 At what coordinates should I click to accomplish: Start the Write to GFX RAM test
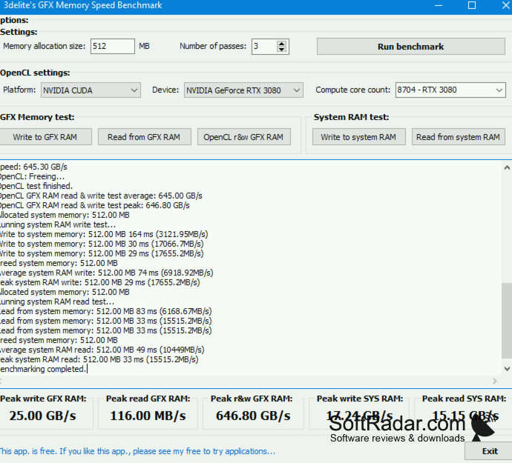pyautogui.click(x=45, y=137)
